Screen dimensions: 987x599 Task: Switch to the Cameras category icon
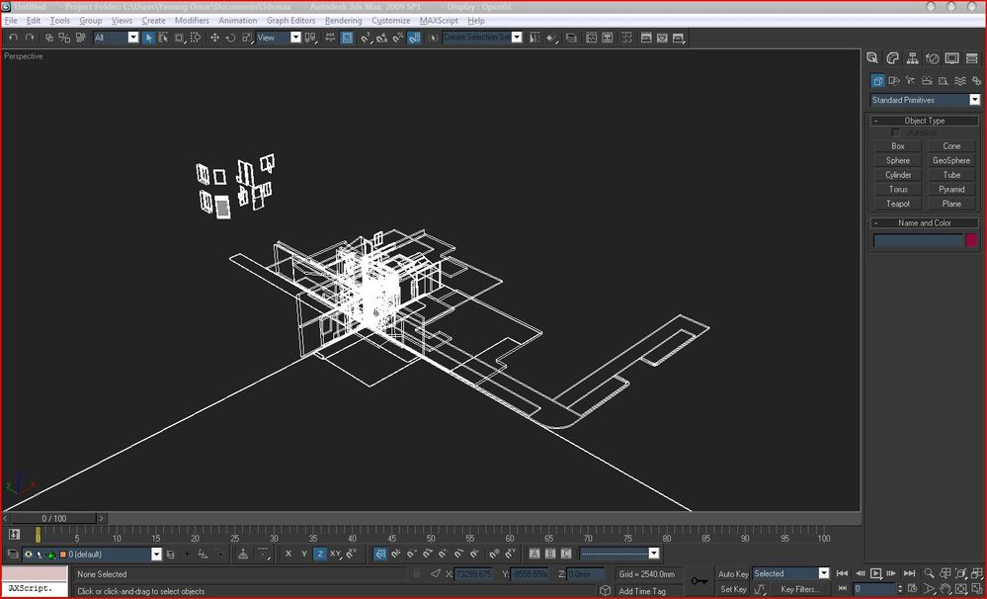pos(927,81)
